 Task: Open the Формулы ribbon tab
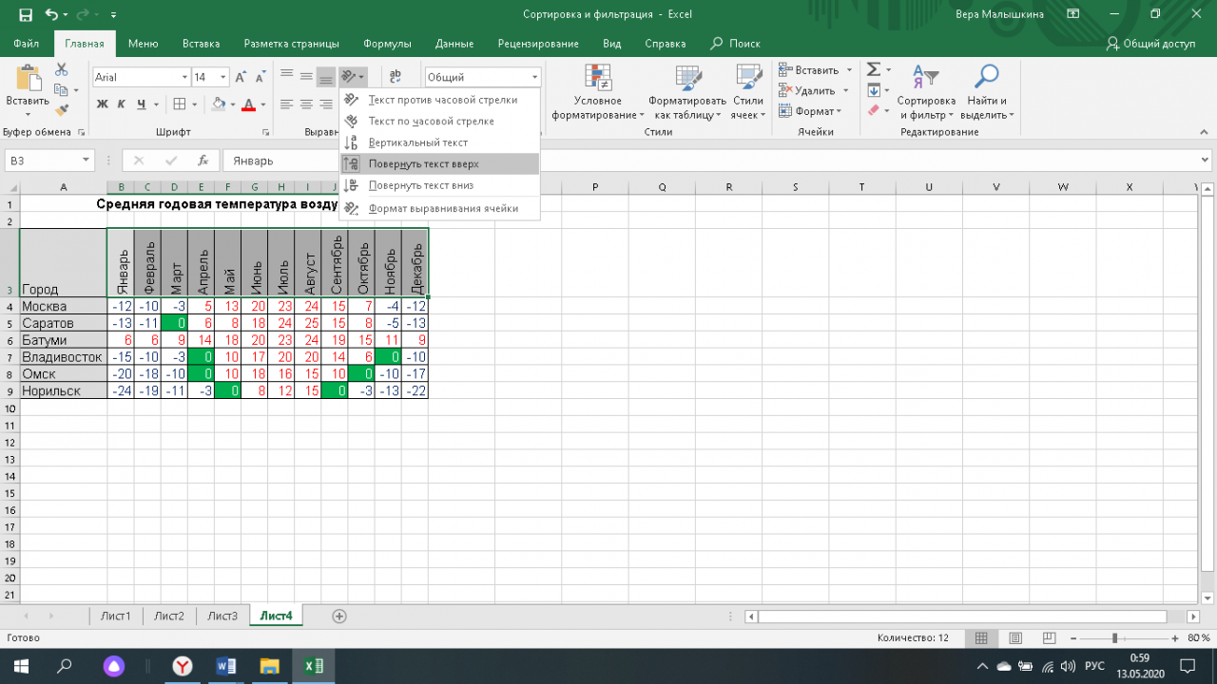[387, 44]
